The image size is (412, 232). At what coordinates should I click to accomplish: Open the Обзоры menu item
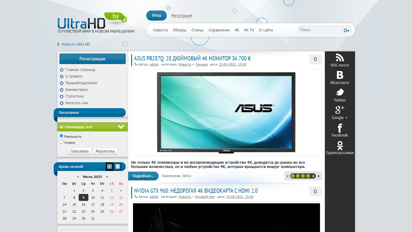coord(179,30)
